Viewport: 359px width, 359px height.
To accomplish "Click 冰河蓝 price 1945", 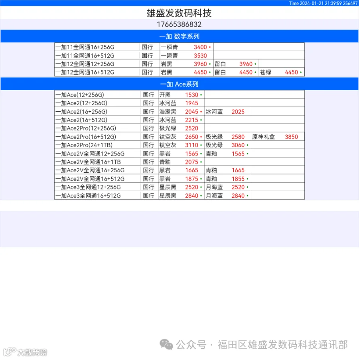I will click(191, 103).
